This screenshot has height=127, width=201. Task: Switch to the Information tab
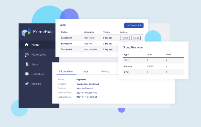(x=66, y=71)
